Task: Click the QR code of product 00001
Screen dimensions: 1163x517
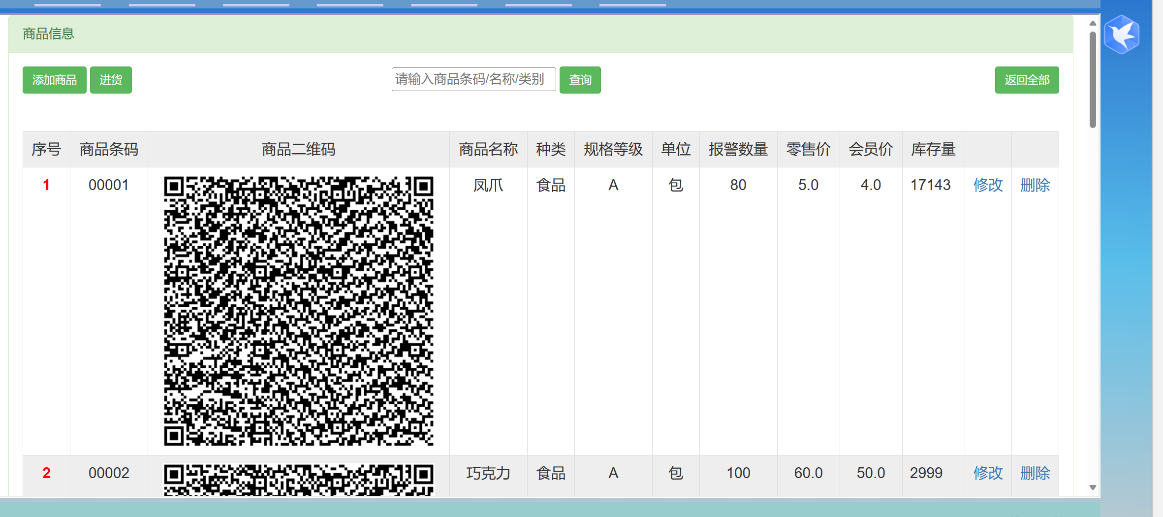Action: (x=299, y=311)
